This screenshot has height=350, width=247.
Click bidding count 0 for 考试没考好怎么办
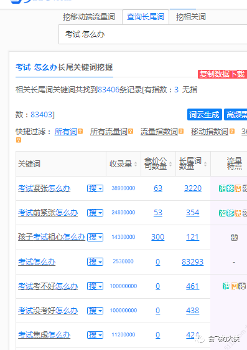(x=158, y=310)
